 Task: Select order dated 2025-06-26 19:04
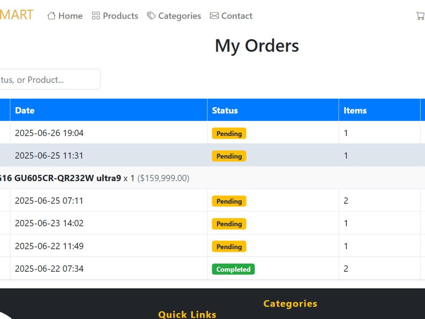pos(212,133)
